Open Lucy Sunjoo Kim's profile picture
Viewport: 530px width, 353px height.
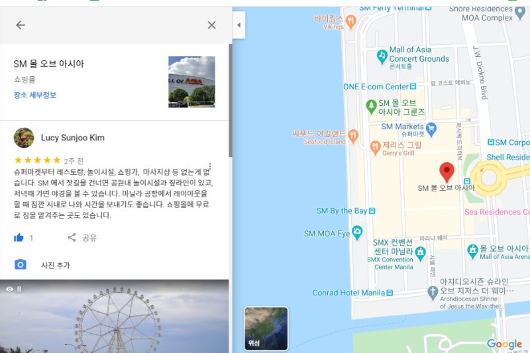click(24, 138)
